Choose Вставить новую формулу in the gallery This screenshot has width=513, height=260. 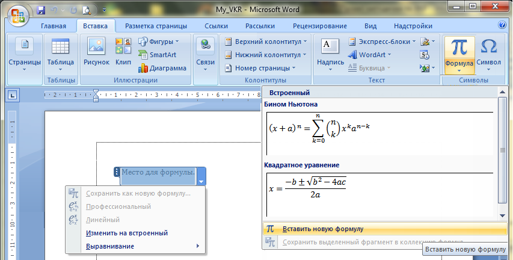click(x=385, y=229)
